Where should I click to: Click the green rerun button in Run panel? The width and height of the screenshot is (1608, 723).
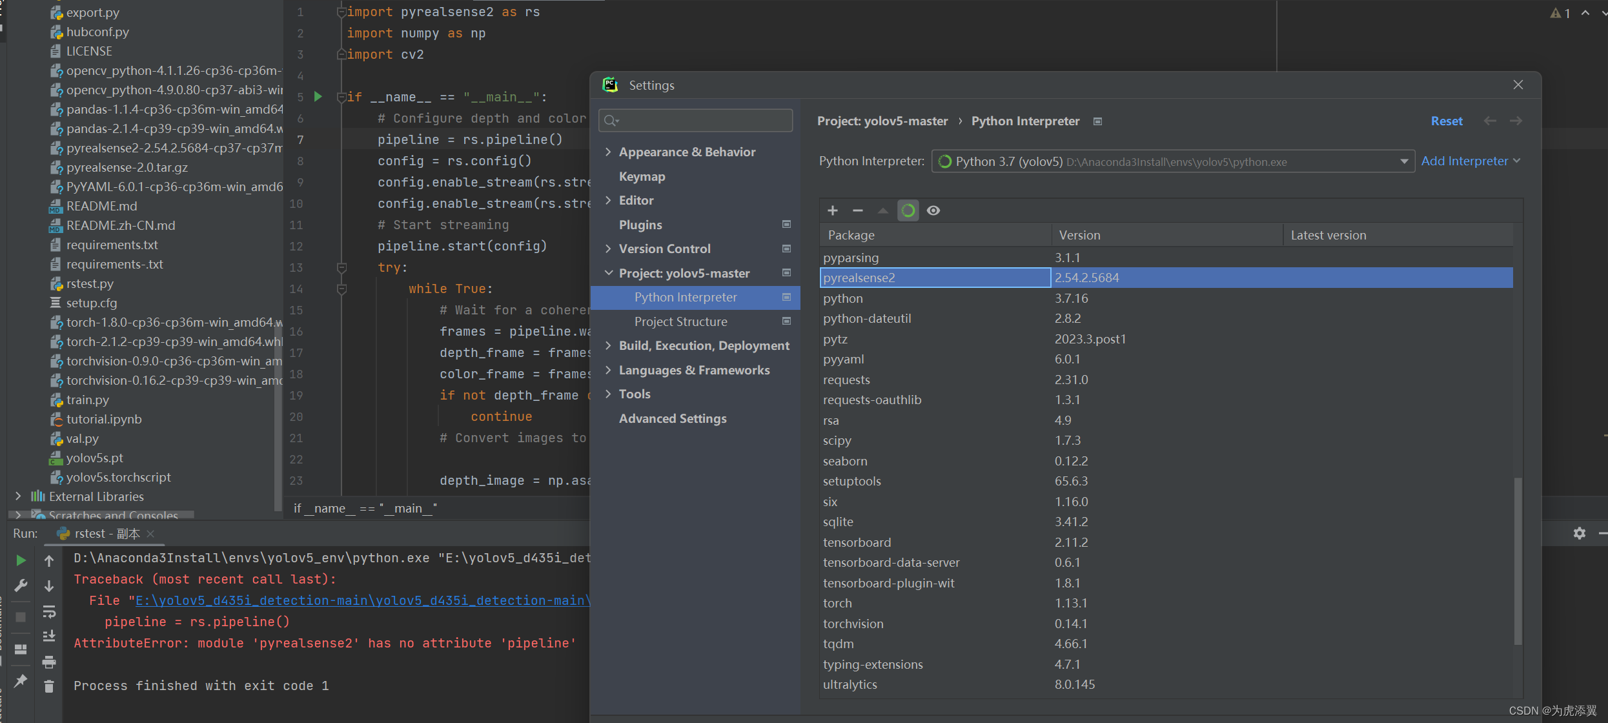coord(21,560)
